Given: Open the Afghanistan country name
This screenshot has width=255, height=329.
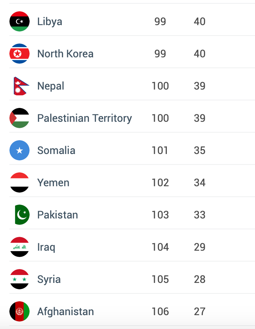Looking at the screenshot, I should (66, 312).
